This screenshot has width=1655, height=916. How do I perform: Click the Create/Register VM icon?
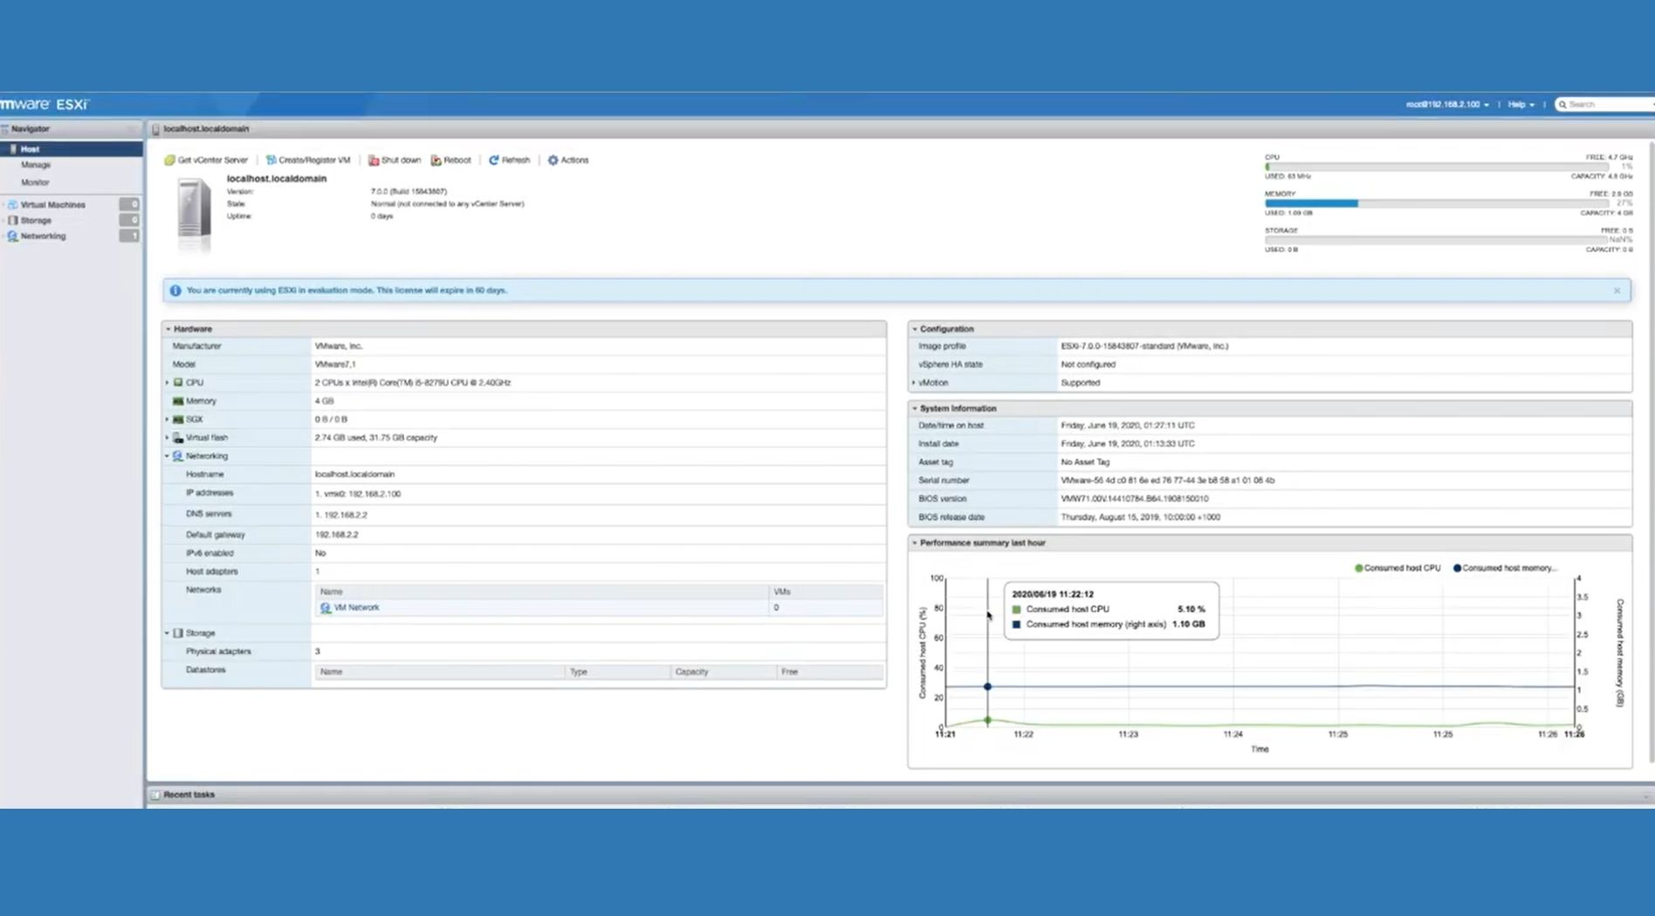point(271,161)
